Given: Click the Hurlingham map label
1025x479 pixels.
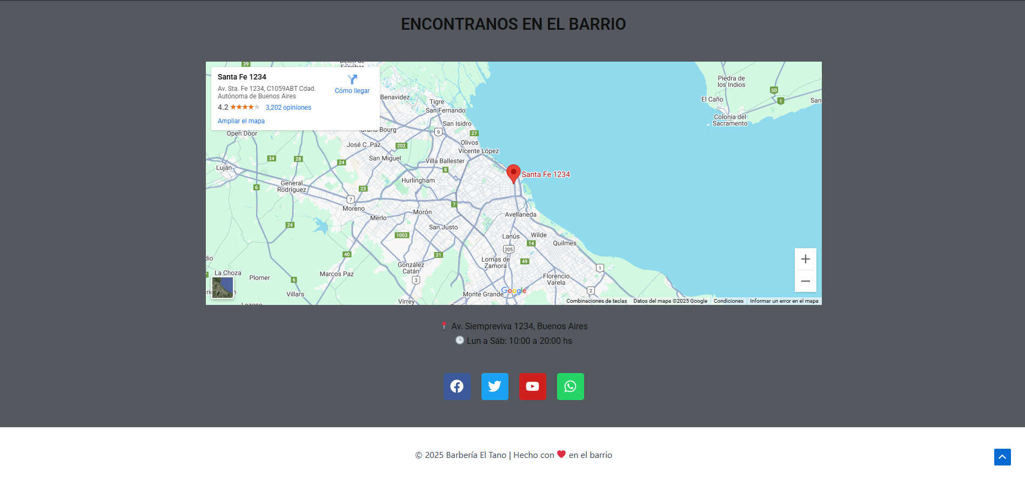Looking at the screenshot, I should 418,181.
